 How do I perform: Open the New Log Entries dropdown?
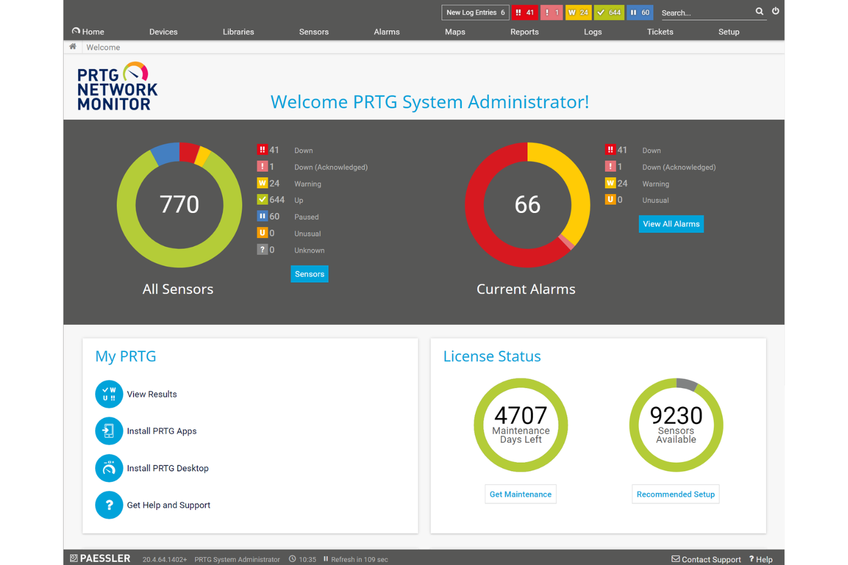(475, 12)
